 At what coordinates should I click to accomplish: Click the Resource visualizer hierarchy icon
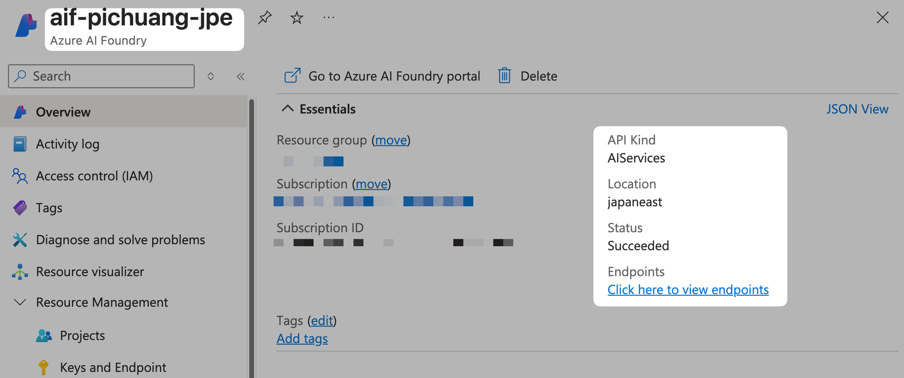(20, 272)
